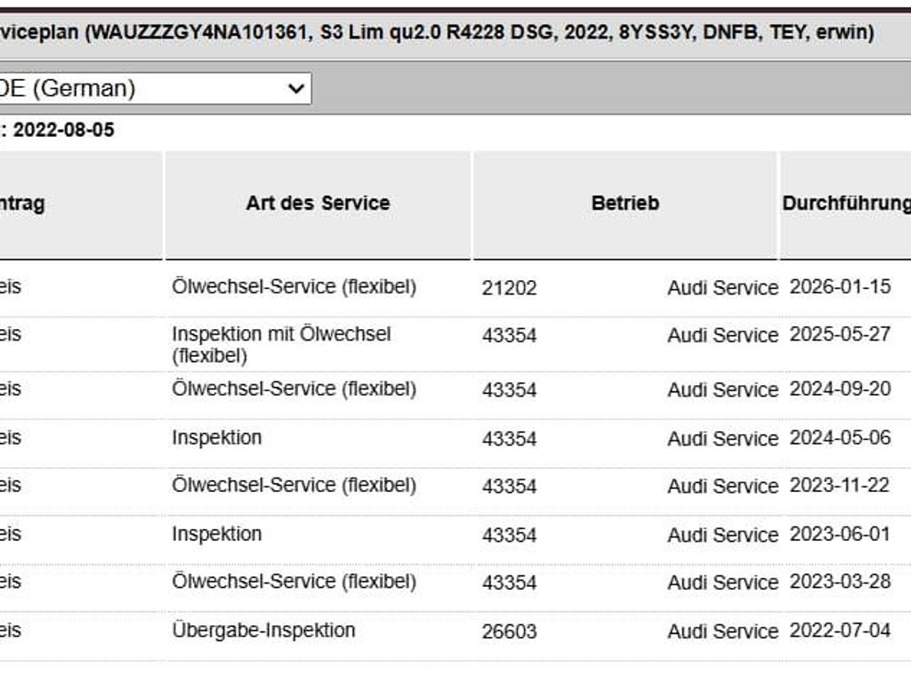Click the date 2024-05-06
This screenshot has height=683, width=911.
coord(840,438)
